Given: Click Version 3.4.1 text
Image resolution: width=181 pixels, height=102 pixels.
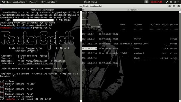Looking at the screenshot, I should click(x=13, y=58).
